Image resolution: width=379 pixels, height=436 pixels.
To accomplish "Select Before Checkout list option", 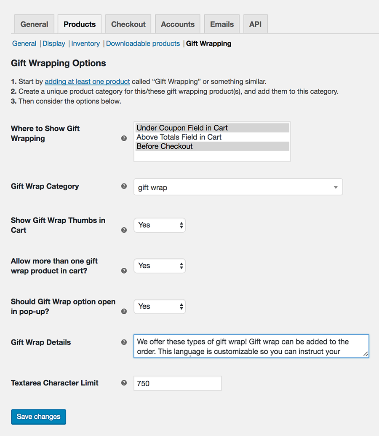I will (x=212, y=146).
